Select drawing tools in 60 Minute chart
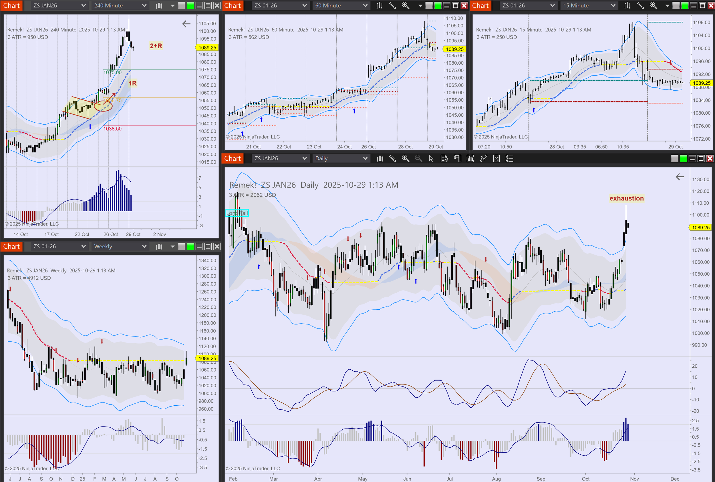This screenshot has width=715, height=482. coord(392,5)
